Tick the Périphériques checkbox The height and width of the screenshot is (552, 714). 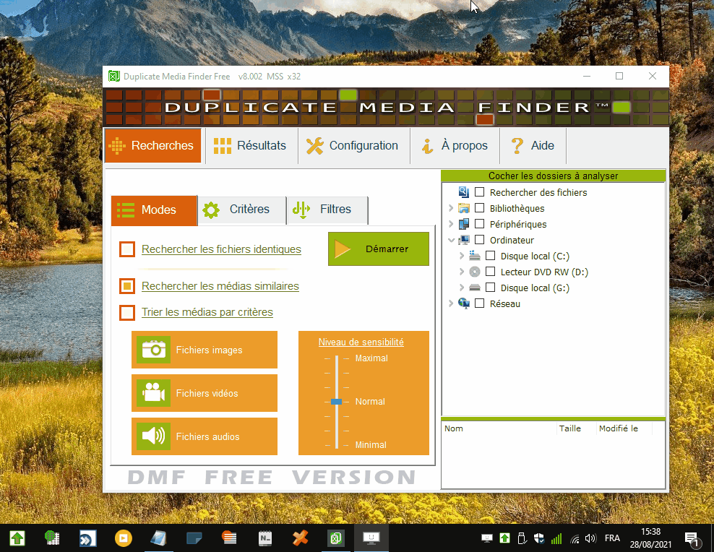[x=479, y=224]
